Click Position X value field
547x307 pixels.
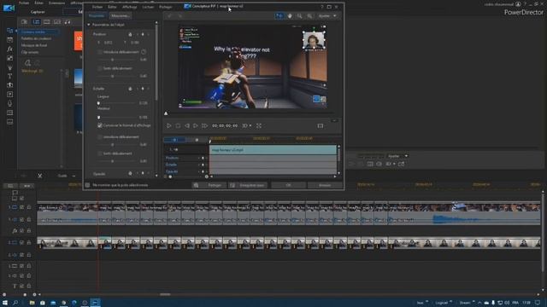click(109, 43)
